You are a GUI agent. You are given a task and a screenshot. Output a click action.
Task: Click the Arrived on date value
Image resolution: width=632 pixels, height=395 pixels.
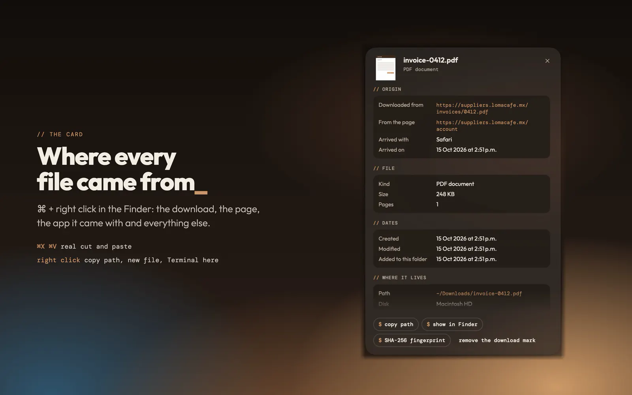point(466,150)
